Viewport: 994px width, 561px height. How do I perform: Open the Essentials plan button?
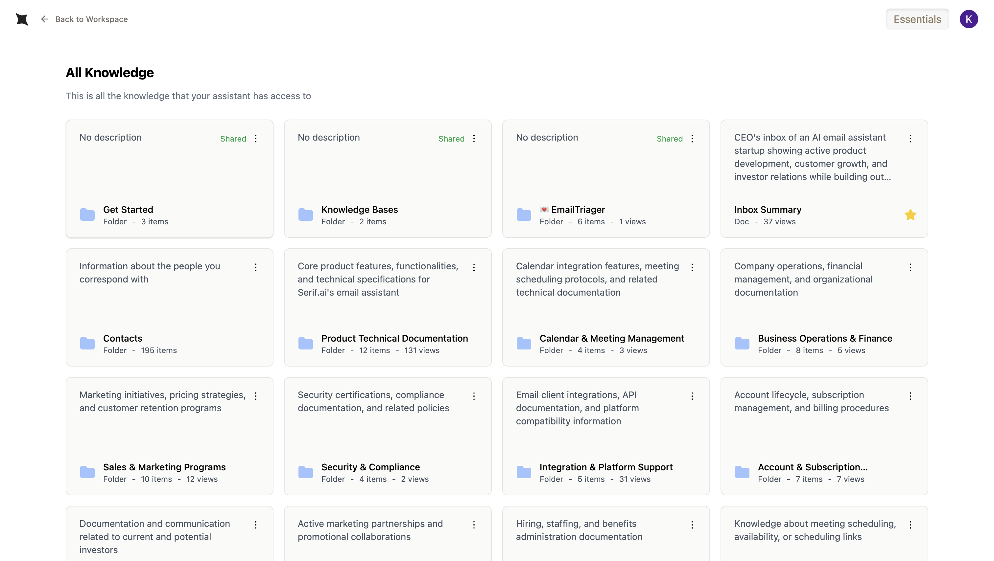[x=917, y=19]
